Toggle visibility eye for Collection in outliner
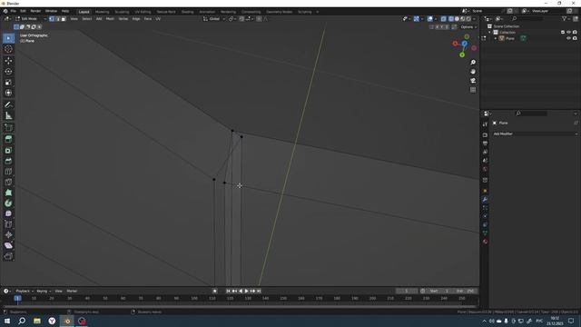Screen dimensions: 581x327 569,33
